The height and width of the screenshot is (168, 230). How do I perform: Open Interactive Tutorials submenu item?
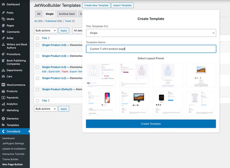point(13,154)
